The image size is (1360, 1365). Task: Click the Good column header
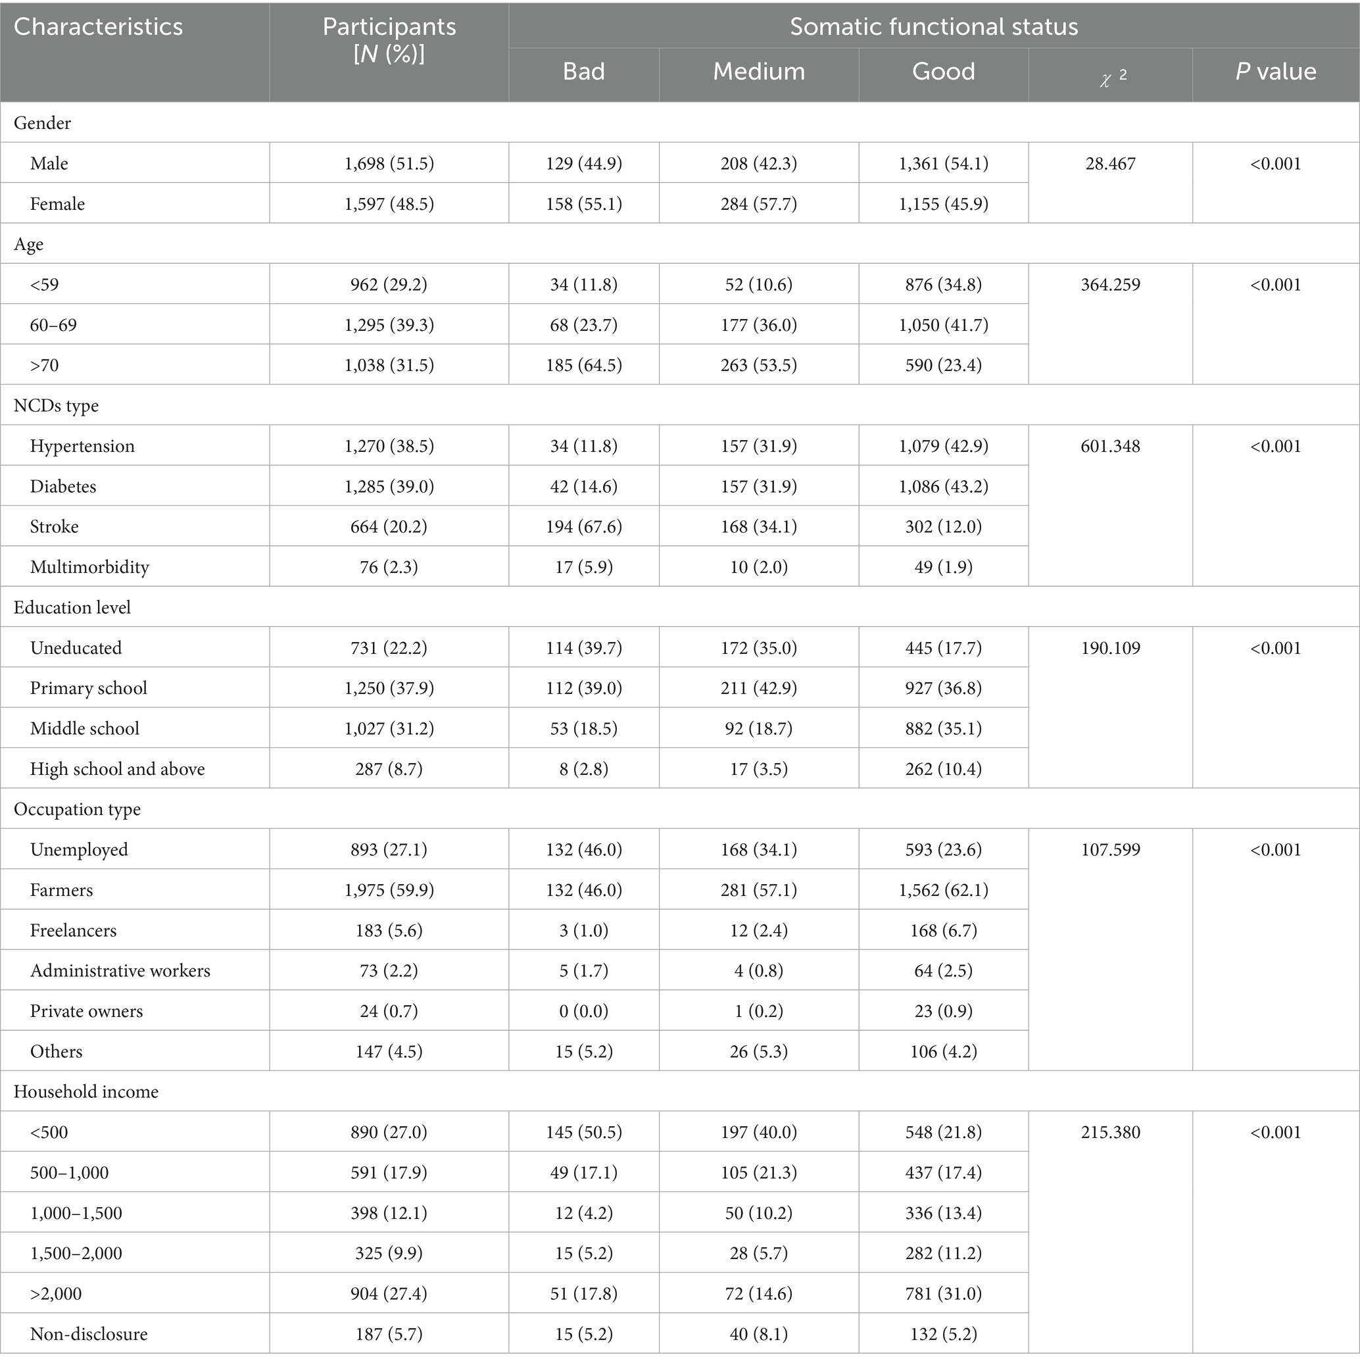coord(943,71)
